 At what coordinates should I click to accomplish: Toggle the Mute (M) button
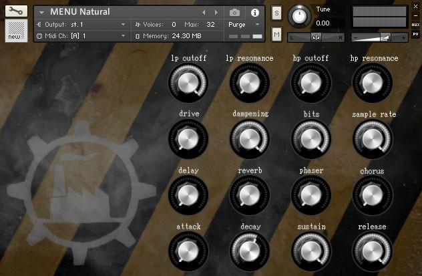coord(276,33)
